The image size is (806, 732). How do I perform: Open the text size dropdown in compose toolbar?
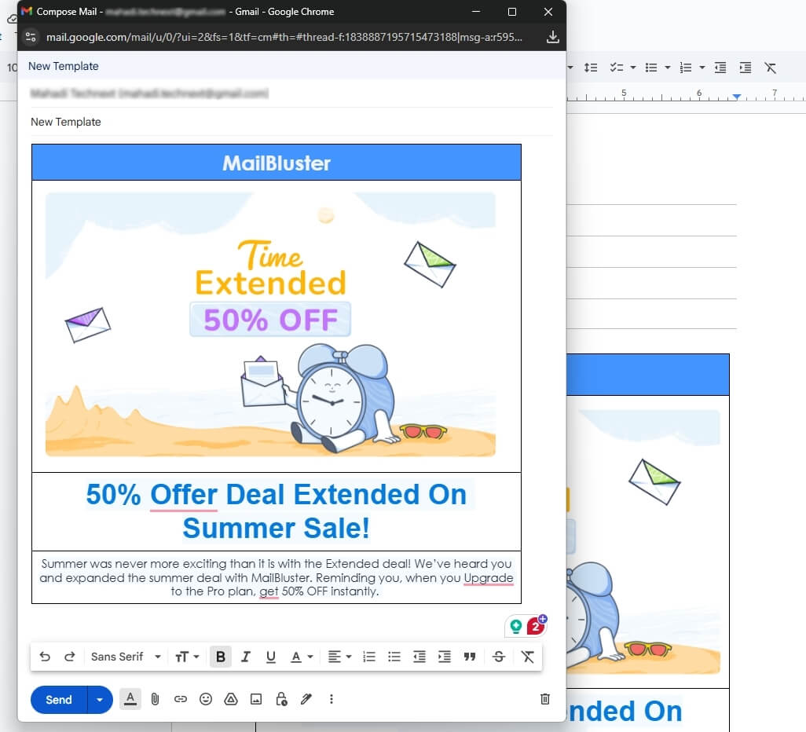click(187, 657)
